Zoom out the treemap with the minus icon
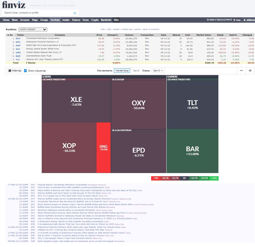 pos(242,71)
